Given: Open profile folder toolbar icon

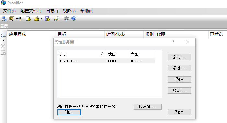Looking at the screenshot, I should [36, 19].
